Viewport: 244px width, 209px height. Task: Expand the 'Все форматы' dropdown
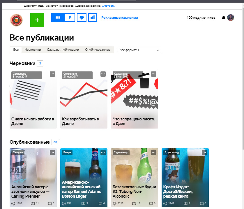[139, 50]
